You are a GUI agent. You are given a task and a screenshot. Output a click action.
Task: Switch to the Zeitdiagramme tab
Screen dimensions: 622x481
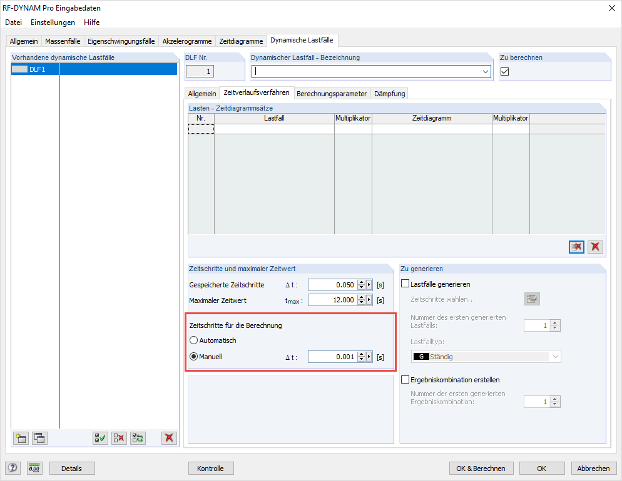(x=241, y=41)
